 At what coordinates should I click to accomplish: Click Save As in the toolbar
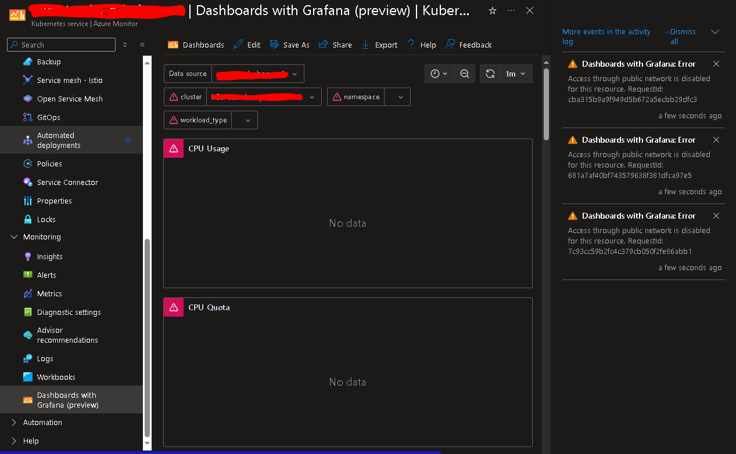tap(290, 45)
